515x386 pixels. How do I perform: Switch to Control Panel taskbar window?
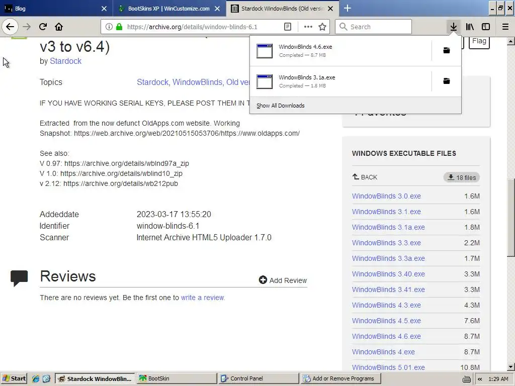259,378
